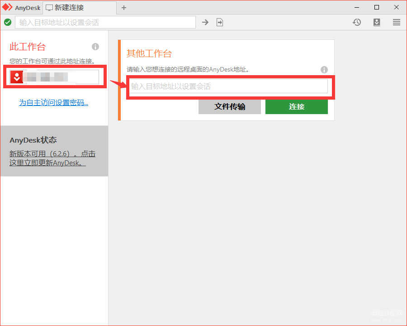Viewport: 407px width, 326px height.
Task: Click info icon in 其他工作台 panel
Action: pos(324,69)
